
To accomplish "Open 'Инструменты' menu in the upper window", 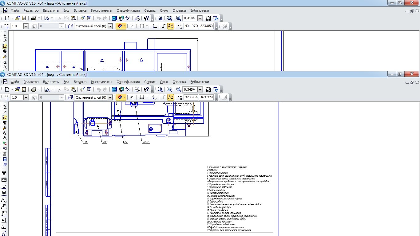I will point(101,10).
